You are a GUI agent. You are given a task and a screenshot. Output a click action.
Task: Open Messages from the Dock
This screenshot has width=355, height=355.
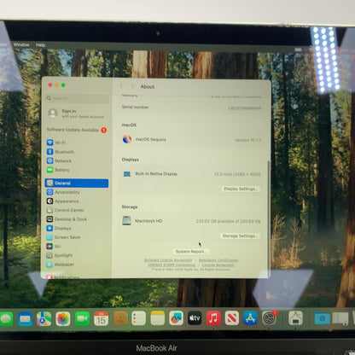click(6, 318)
